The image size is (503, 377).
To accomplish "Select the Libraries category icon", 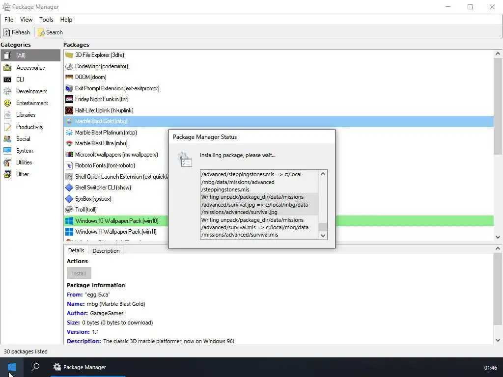I will [7, 115].
